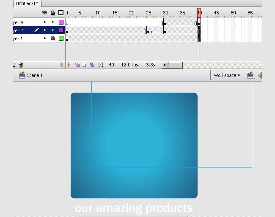Click the Scene 1 breadcrumb
The width and height of the screenshot is (275, 217).
(31, 75)
